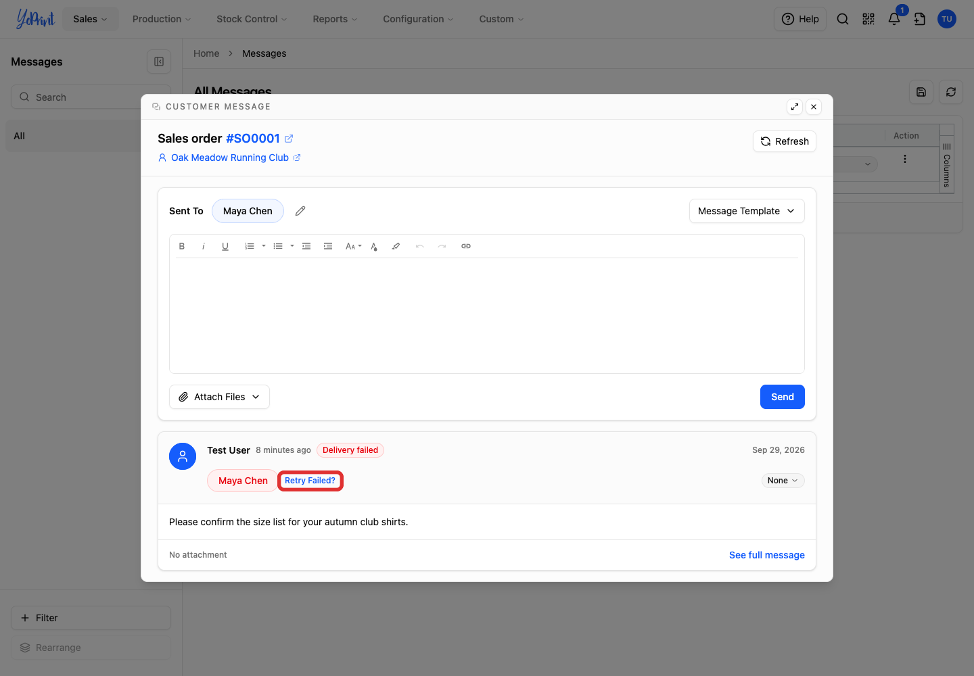
Task: Open the font size dropdown
Action: pyautogui.click(x=353, y=246)
